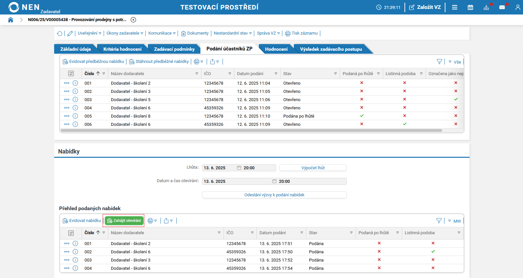This screenshot has width=523, height=278.
Task: Expand the Úkony zadavatele menu
Action: pos(125,33)
